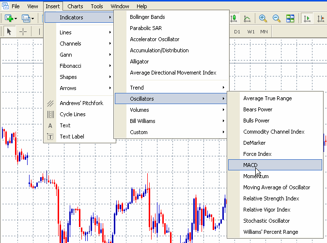This screenshot has height=243, width=327.
Task: Click the line chart icon
Action: 247,18
